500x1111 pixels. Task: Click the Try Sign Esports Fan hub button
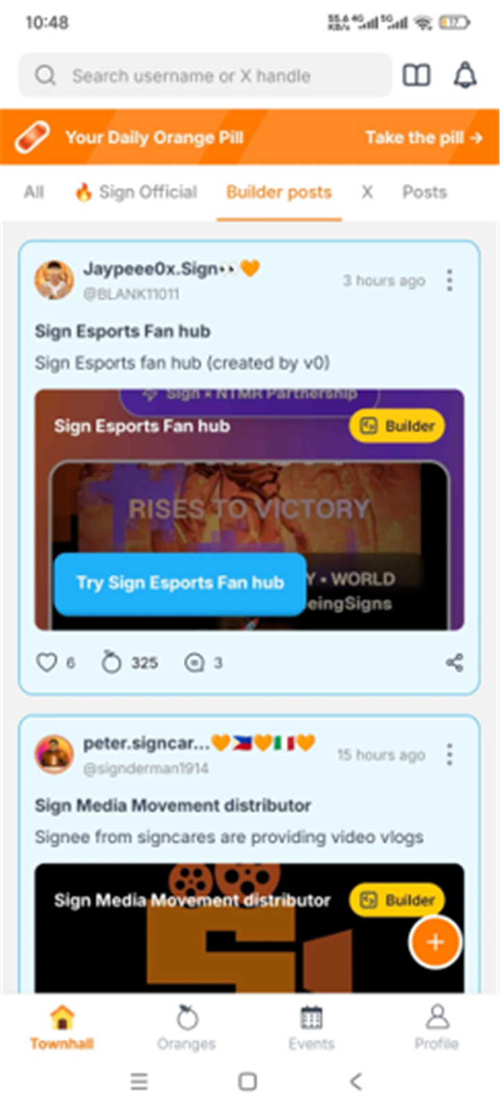[180, 583]
